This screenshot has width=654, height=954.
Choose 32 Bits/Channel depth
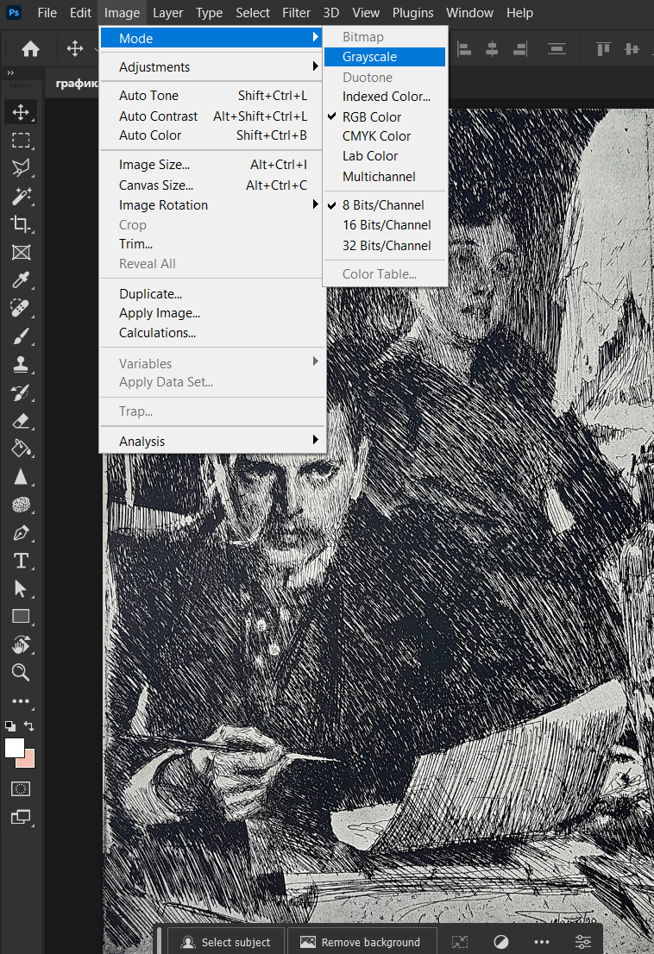pyautogui.click(x=386, y=246)
